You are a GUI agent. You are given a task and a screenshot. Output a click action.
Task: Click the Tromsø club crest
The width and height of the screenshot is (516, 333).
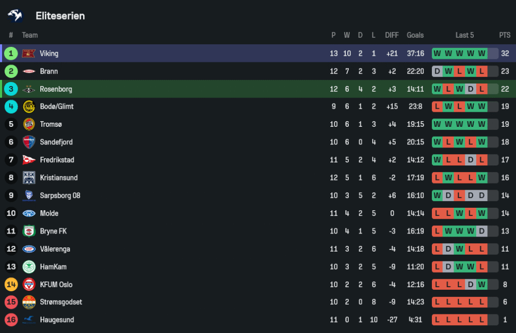pos(28,124)
